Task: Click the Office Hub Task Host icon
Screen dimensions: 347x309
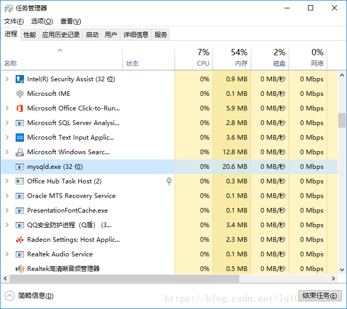Action: (x=20, y=181)
